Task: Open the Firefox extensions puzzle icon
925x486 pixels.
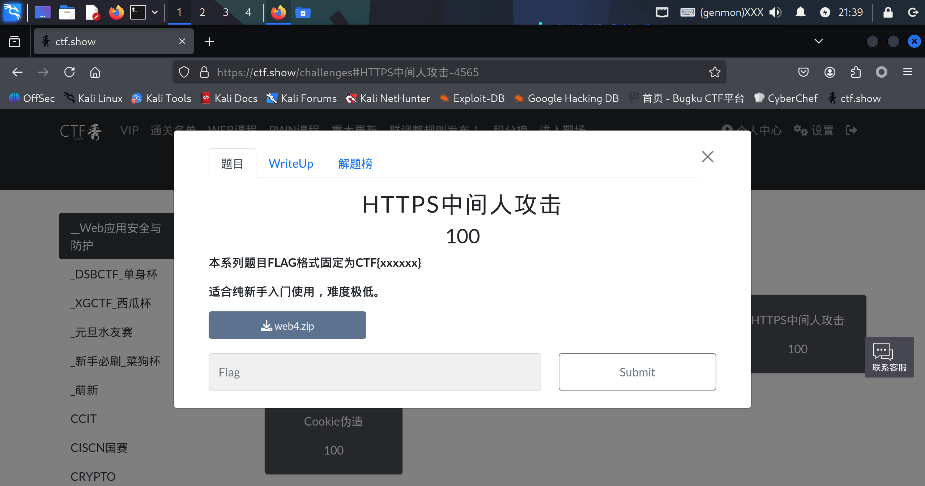Action: click(856, 72)
